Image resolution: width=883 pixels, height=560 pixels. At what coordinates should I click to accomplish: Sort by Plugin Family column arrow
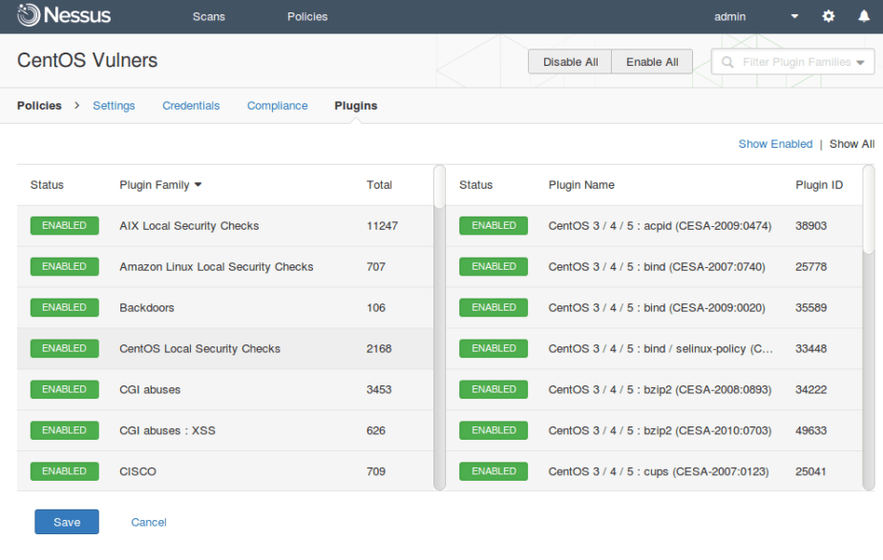click(198, 185)
